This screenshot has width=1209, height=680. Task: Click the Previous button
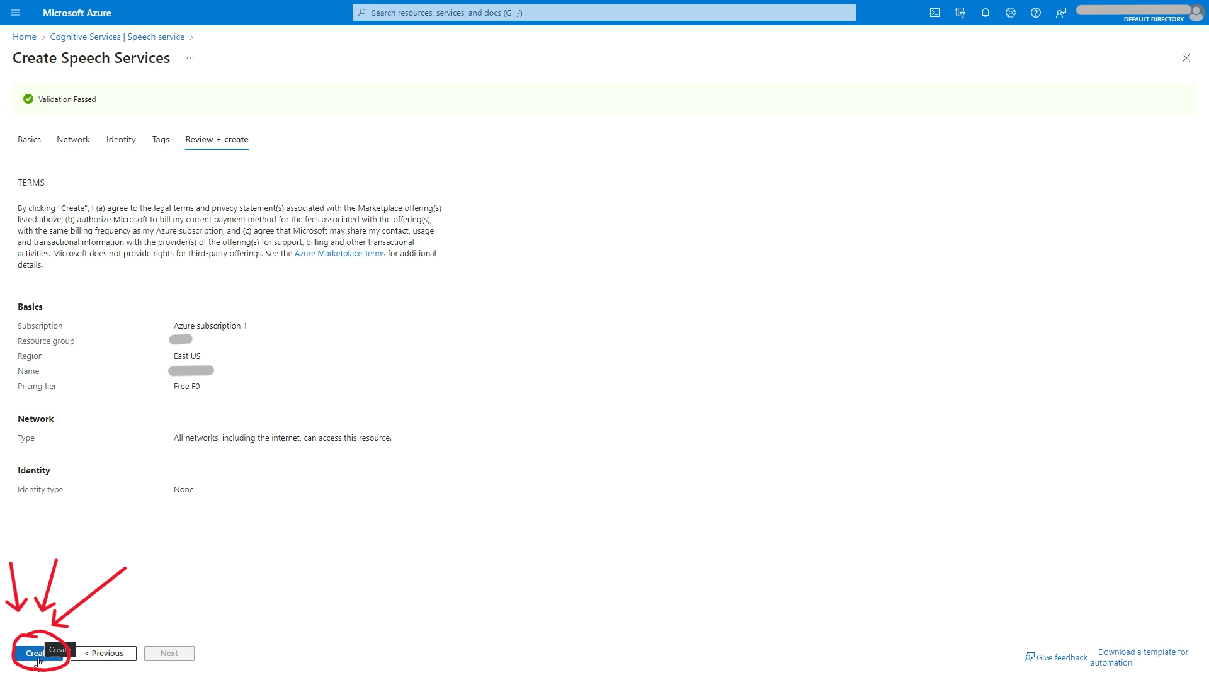tap(105, 654)
